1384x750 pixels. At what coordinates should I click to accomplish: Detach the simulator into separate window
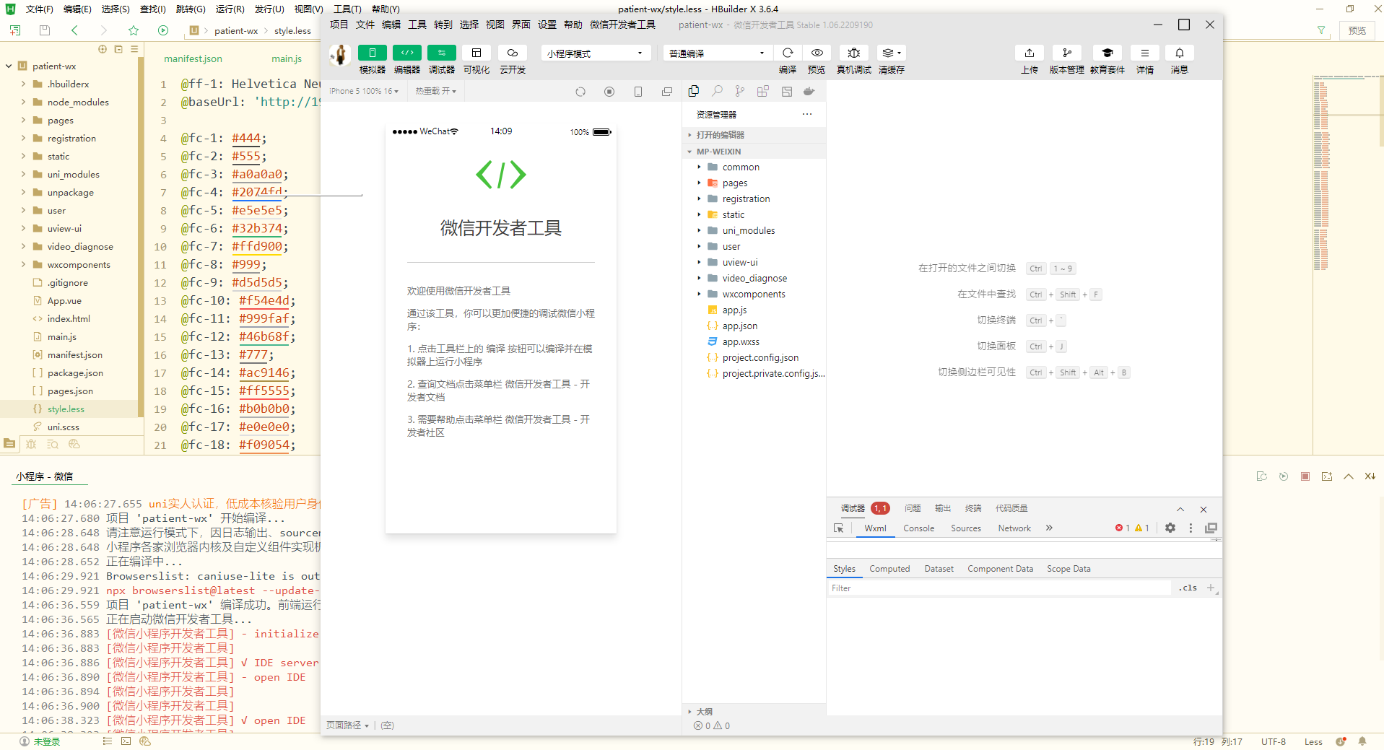click(x=667, y=92)
